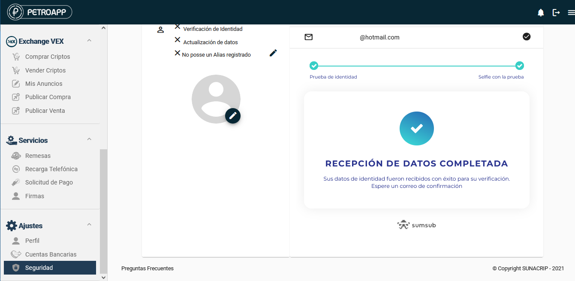Click the email envelope icon
Image resolution: width=575 pixels, height=281 pixels.
pyautogui.click(x=308, y=37)
